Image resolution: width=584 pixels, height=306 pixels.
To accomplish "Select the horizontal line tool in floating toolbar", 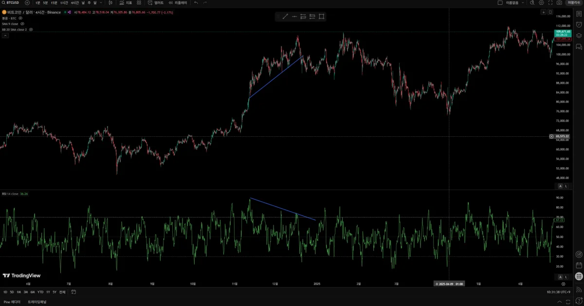I will (294, 17).
